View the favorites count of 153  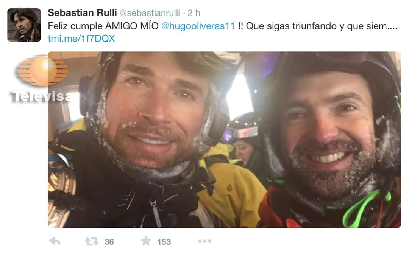pyautogui.click(x=164, y=242)
